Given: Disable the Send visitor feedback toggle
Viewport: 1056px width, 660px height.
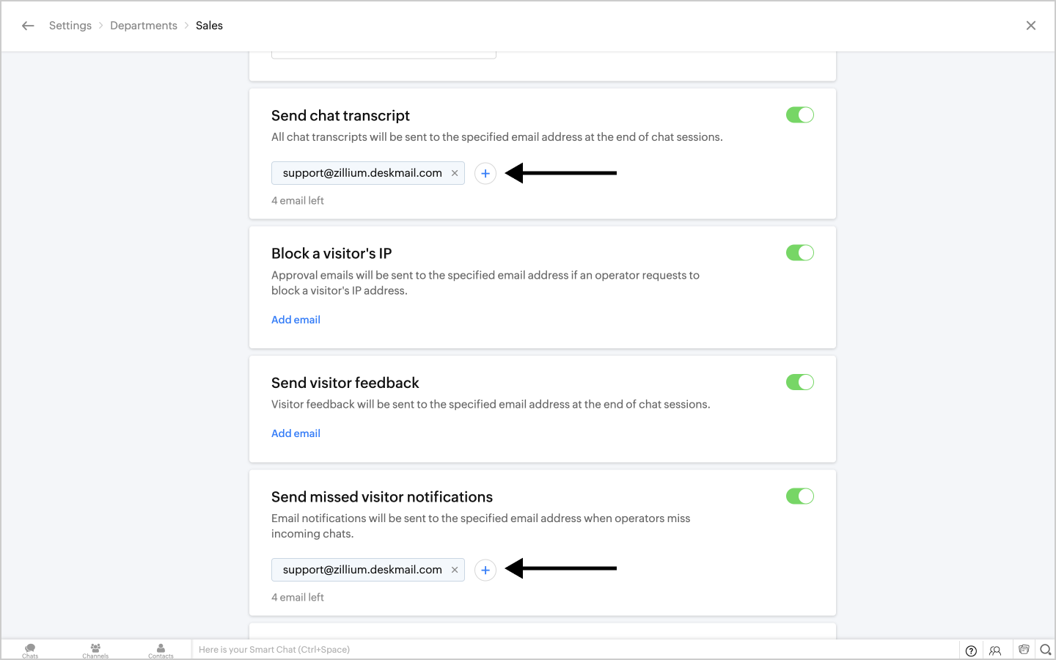Looking at the screenshot, I should (x=799, y=382).
